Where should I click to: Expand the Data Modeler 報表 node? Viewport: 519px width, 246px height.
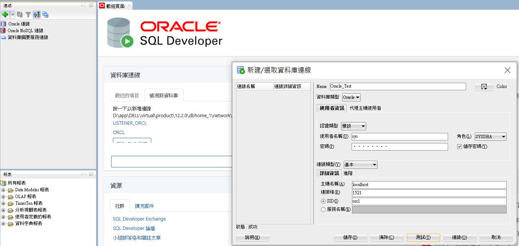[3, 190]
